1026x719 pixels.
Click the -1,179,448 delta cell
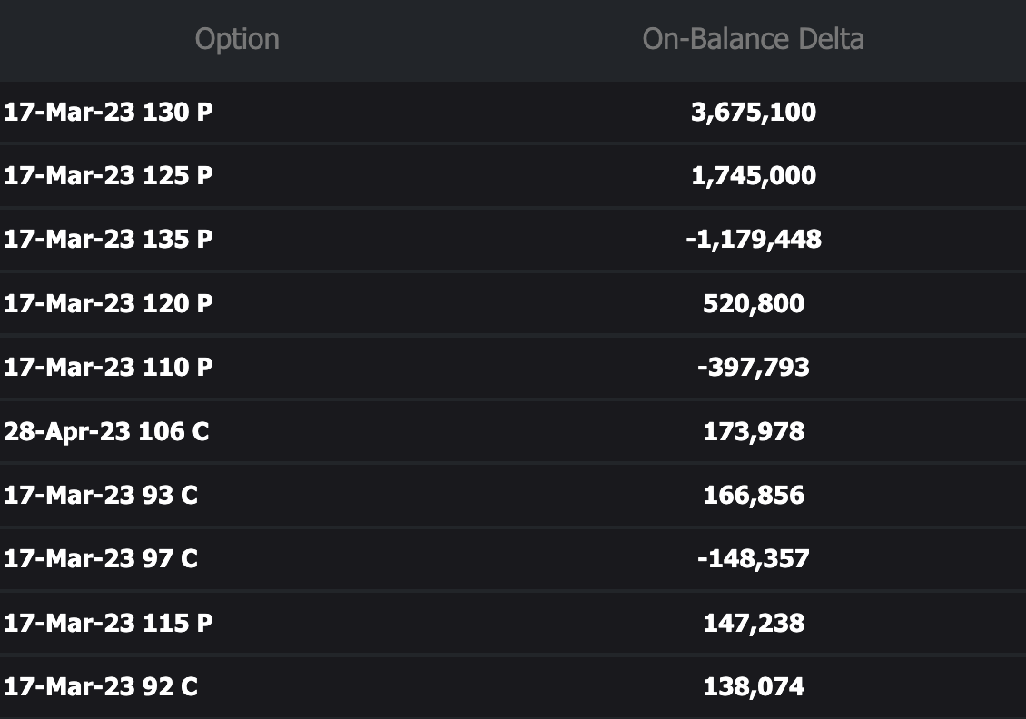[x=754, y=239]
